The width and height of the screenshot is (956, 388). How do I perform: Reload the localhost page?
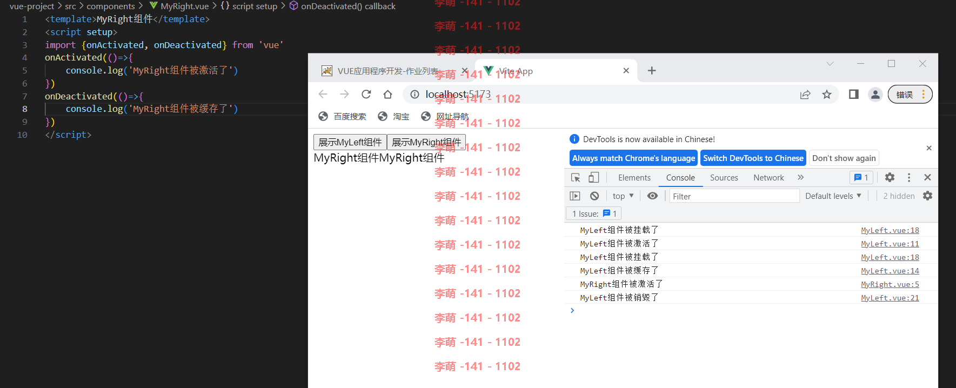point(366,94)
